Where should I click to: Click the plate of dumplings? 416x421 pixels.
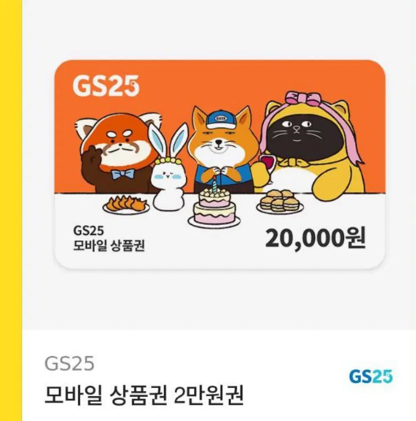pyautogui.click(x=127, y=205)
